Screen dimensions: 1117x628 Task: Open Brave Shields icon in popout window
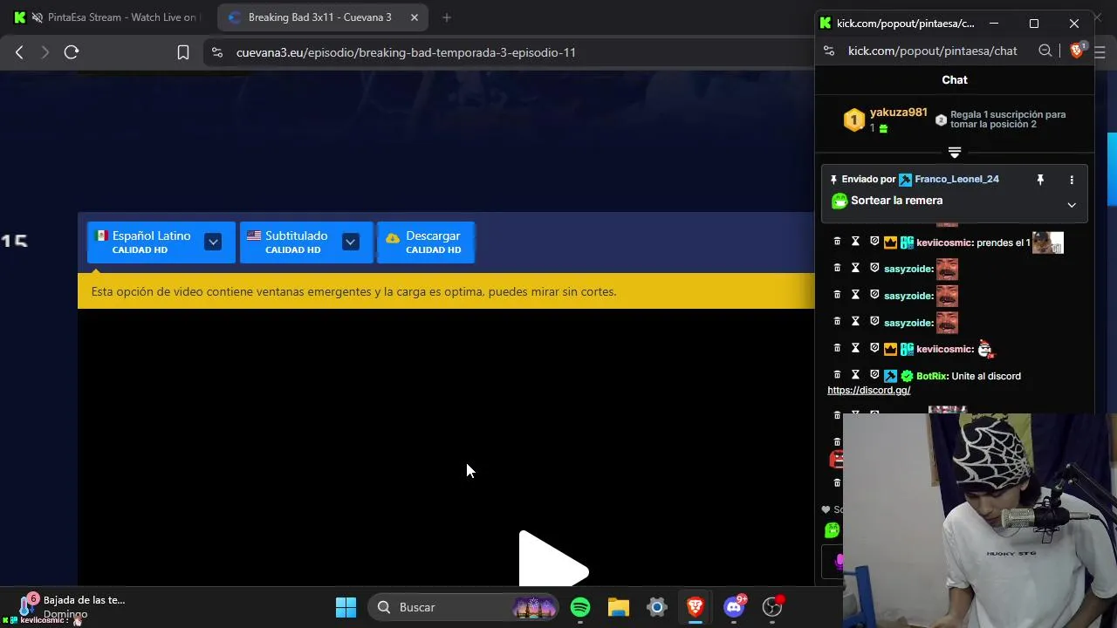(x=1077, y=50)
